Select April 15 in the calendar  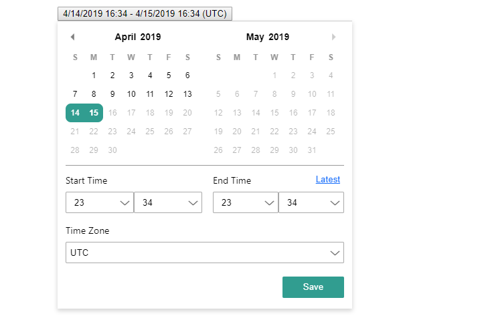click(94, 113)
